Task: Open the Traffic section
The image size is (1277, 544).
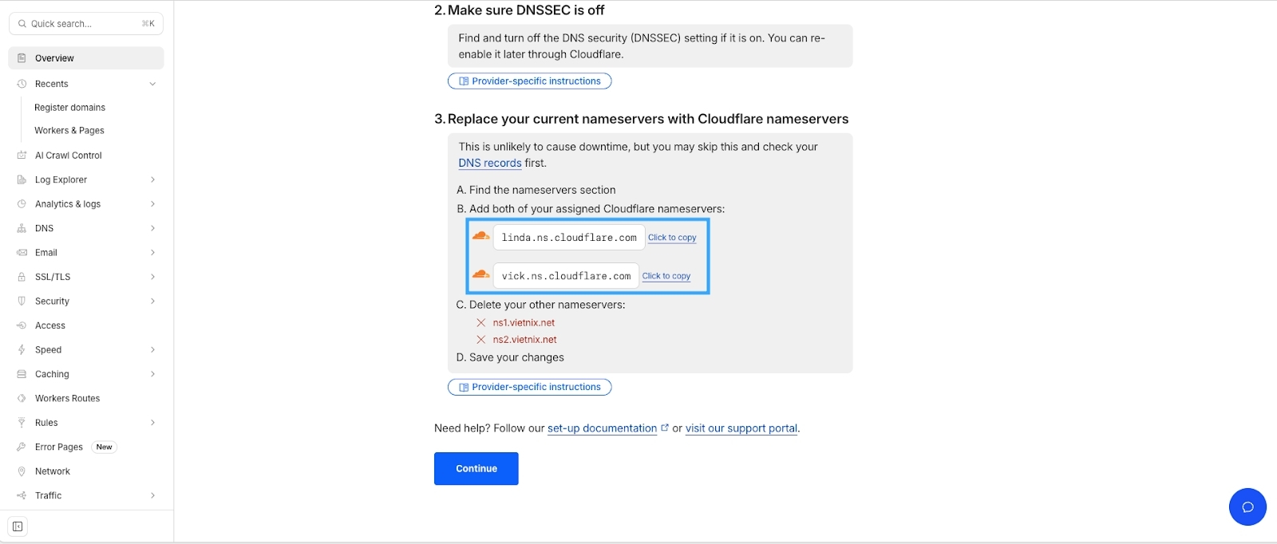Action: click(48, 495)
